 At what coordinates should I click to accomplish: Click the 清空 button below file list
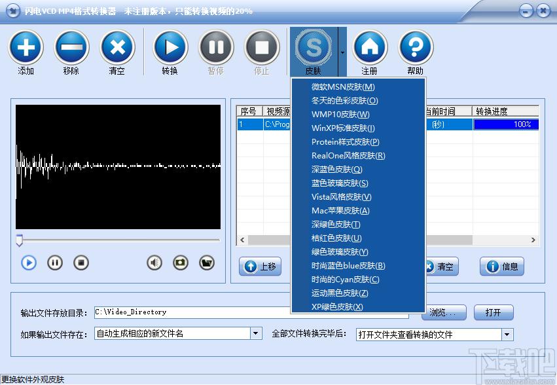click(x=442, y=266)
